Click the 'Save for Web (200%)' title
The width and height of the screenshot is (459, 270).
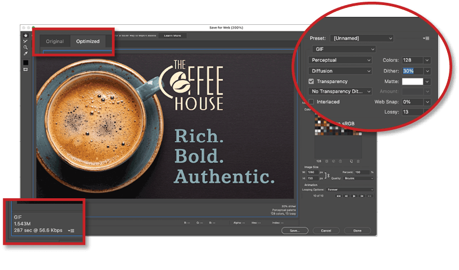coord(226,28)
